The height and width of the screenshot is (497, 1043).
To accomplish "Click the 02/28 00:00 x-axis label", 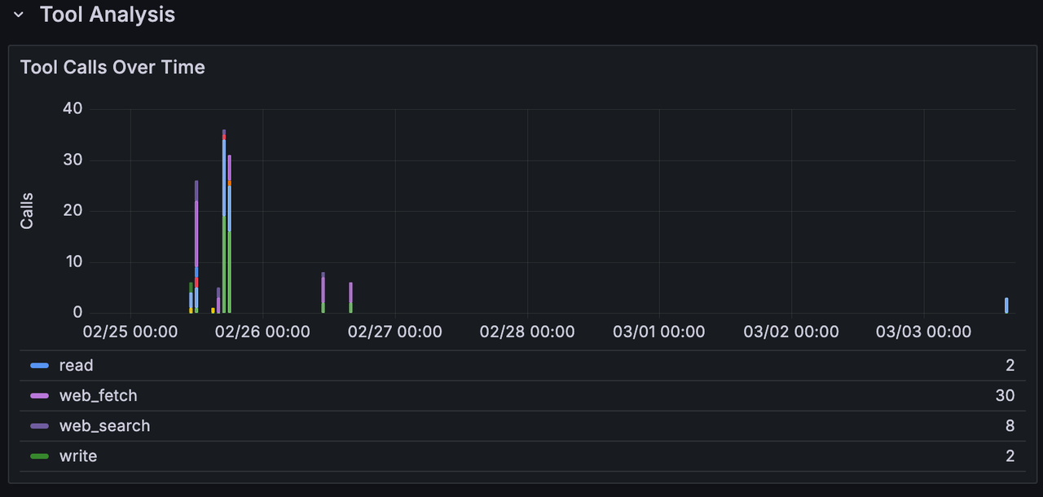I will coord(527,332).
